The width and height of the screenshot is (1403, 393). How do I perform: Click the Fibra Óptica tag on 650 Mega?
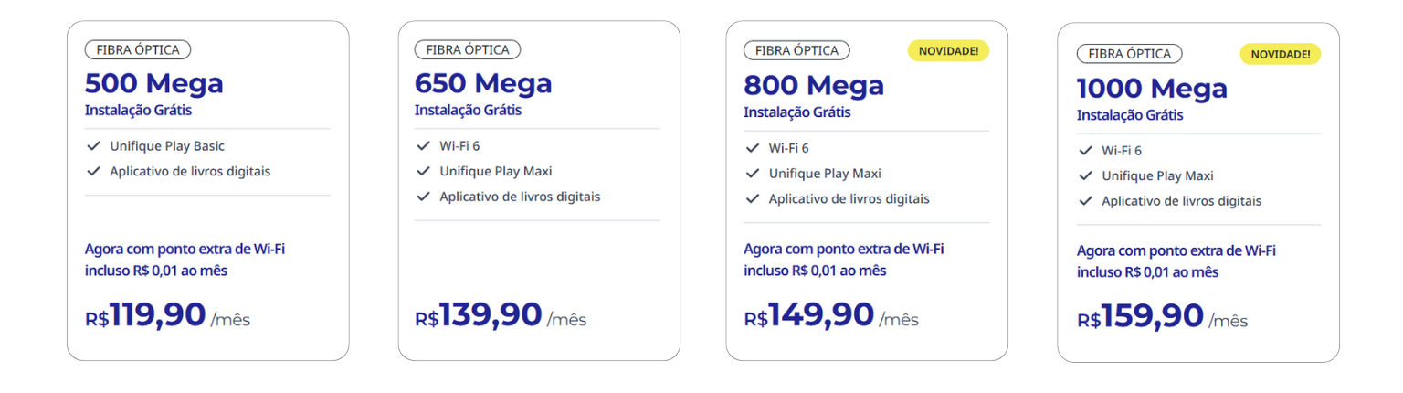468,50
